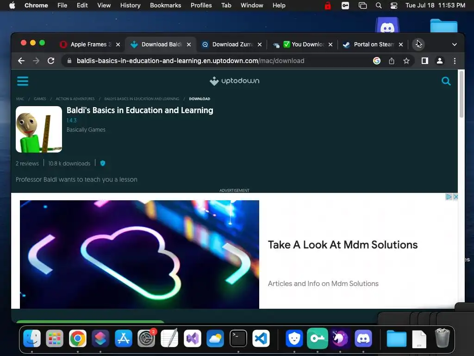Open Launchpad from the dock
Viewport: 474px width, 356px height.
(55, 338)
